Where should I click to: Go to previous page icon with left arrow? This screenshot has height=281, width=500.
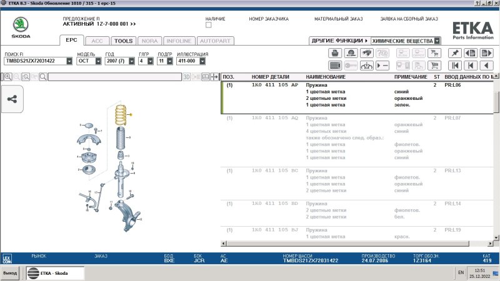[471, 53]
